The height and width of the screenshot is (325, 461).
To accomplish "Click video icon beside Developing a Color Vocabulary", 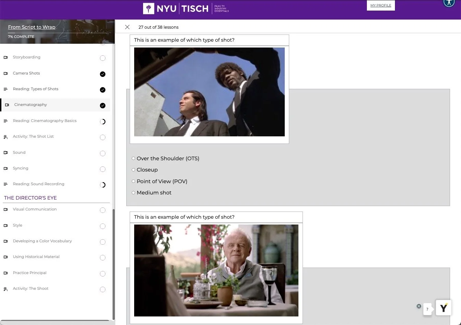I will click(5, 241).
